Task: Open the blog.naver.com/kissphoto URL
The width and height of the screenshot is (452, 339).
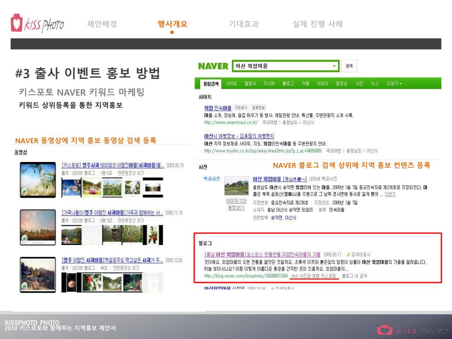Action: tap(246, 276)
